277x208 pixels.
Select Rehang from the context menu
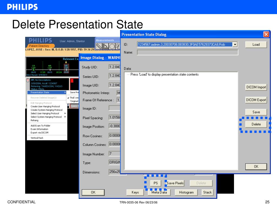tap(34, 121)
